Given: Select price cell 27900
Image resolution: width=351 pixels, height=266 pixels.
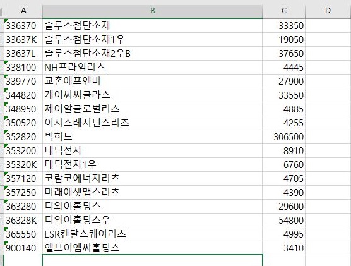Looking at the screenshot, I should [x=284, y=82].
